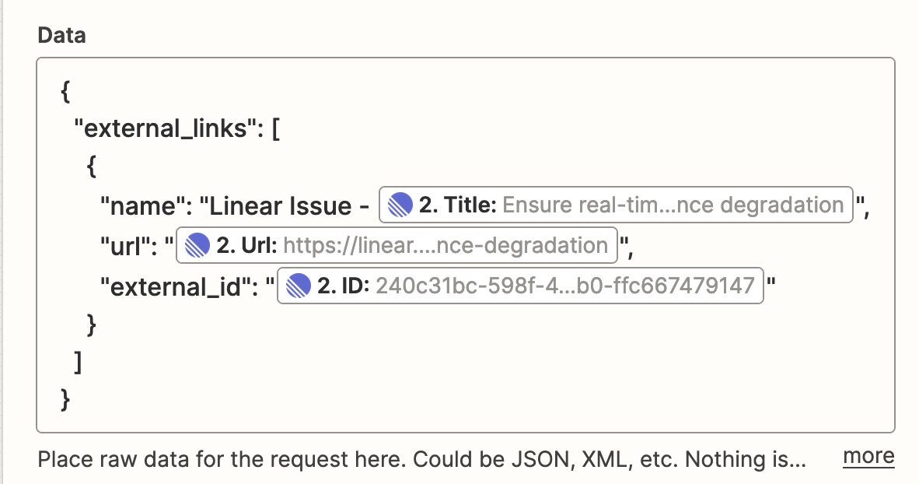The width and height of the screenshot is (919, 484).
Task: Click the 'Ensure real-tim...nce degradation' title value
Action: [x=673, y=205]
